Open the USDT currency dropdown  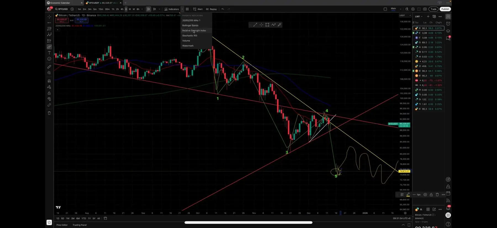[405, 15]
